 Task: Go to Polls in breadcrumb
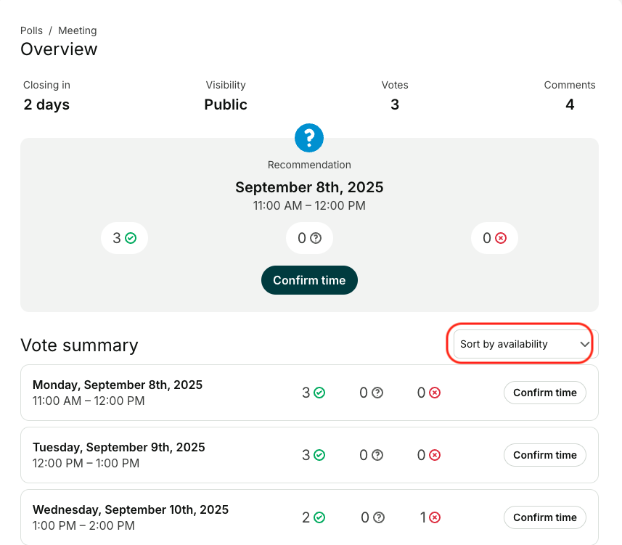tap(31, 30)
